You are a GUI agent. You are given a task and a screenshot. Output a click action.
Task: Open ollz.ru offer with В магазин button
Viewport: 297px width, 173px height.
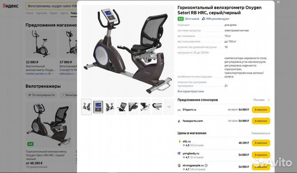(261, 143)
